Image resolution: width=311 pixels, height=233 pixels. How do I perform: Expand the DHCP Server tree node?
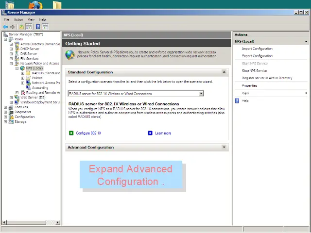[x=11, y=49]
